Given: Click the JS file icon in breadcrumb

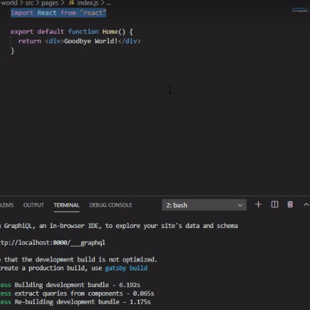Looking at the screenshot, I should [x=71, y=3].
